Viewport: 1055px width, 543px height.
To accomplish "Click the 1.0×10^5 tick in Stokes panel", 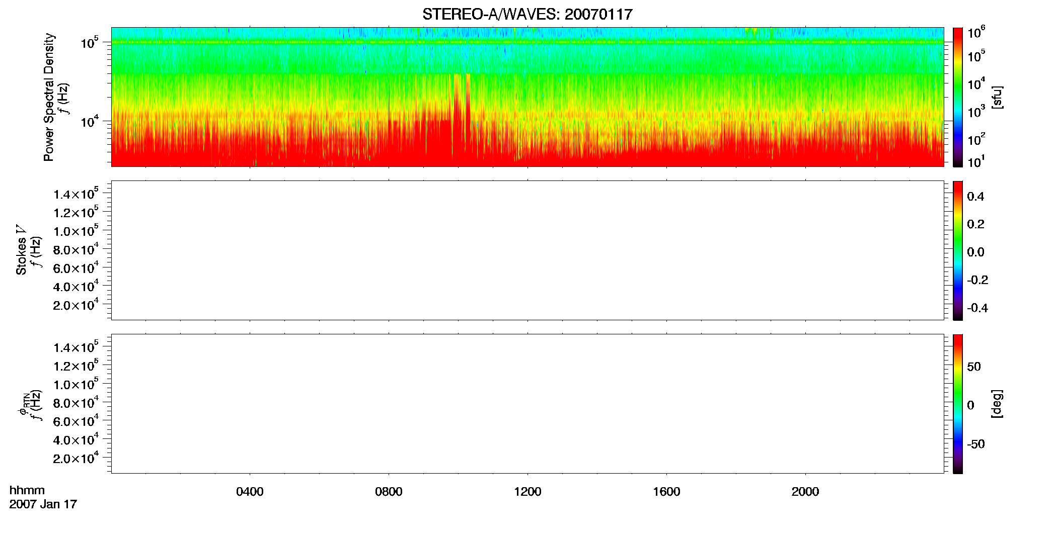I will (x=76, y=231).
